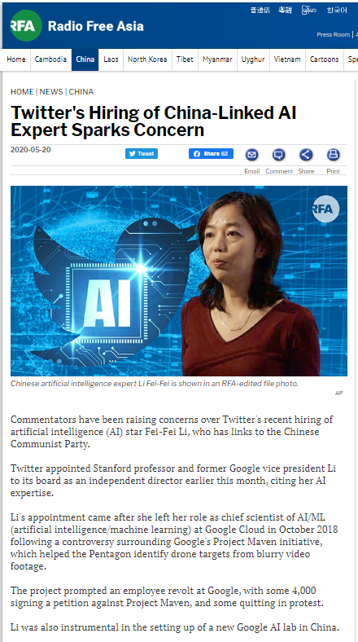
Task: Open the article's AI Twitter photo
Action: coord(179,281)
